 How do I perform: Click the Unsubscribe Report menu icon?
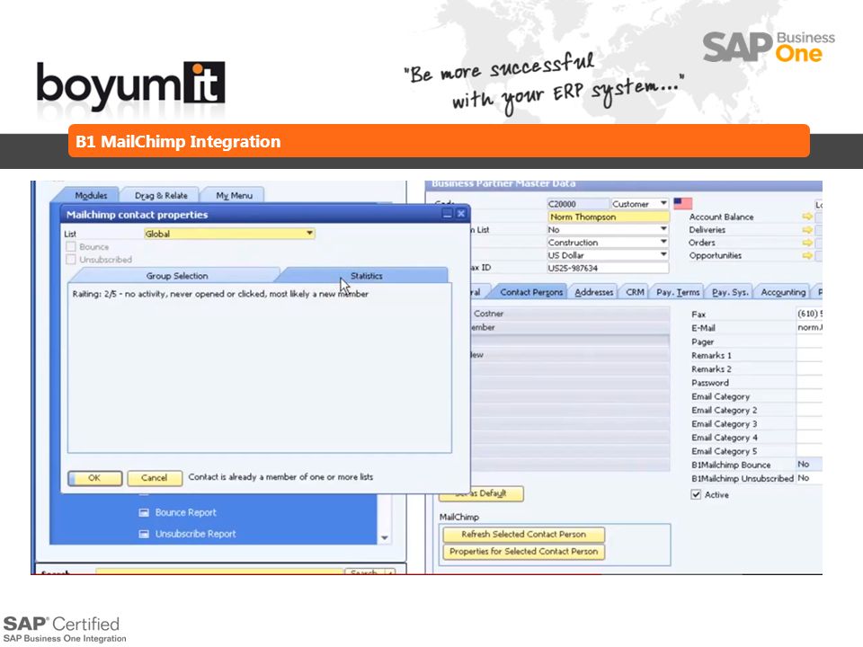pyautogui.click(x=144, y=534)
